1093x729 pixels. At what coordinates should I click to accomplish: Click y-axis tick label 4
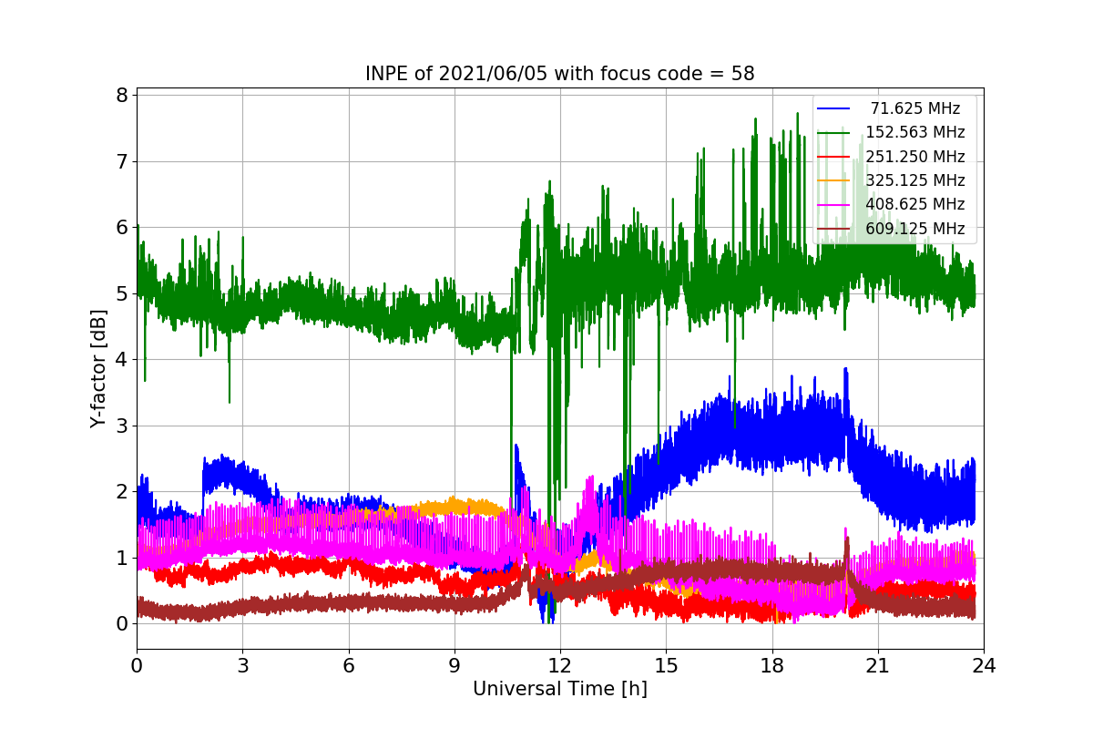(x=121, y=360)
